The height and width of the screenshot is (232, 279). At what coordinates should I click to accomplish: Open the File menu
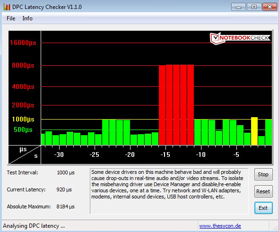tap(11, 18)
